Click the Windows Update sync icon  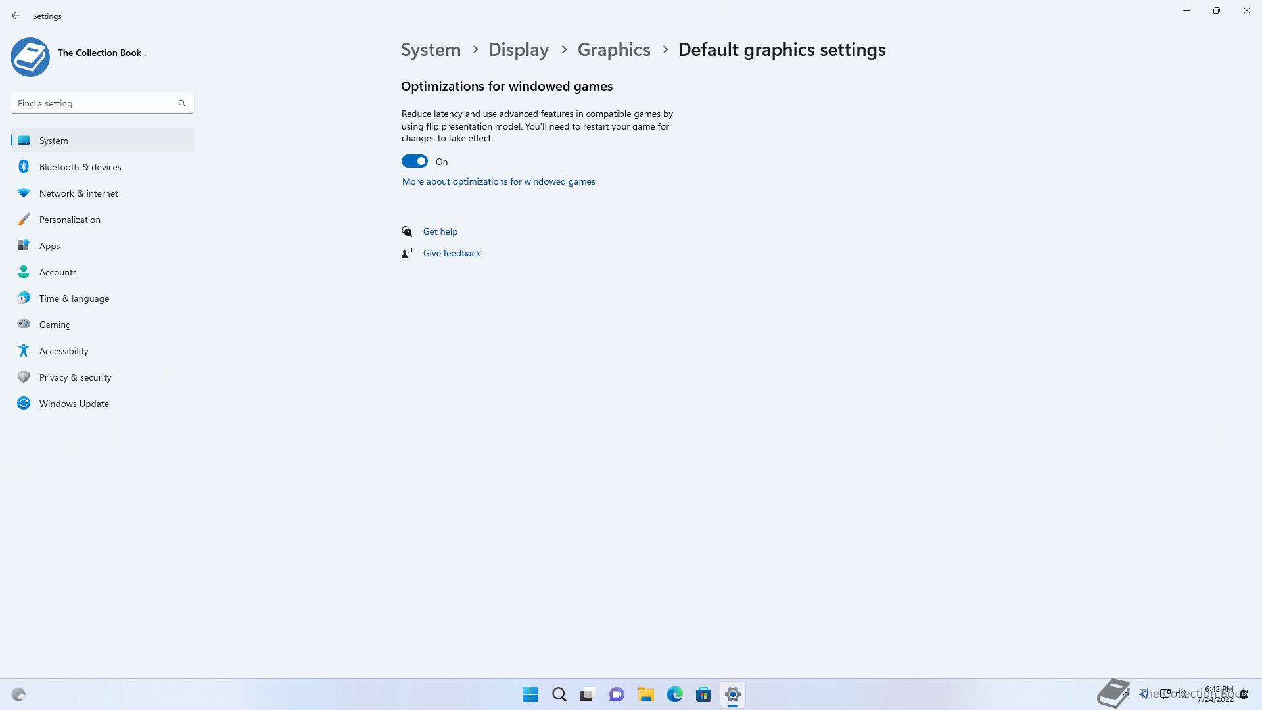[x=24, y=403]
